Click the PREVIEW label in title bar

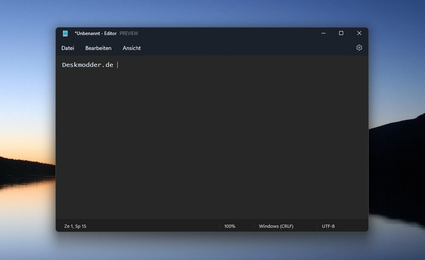click(129, 33)
